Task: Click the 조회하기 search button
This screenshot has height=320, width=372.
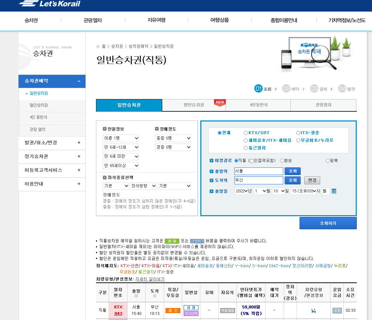Action: 328,223
